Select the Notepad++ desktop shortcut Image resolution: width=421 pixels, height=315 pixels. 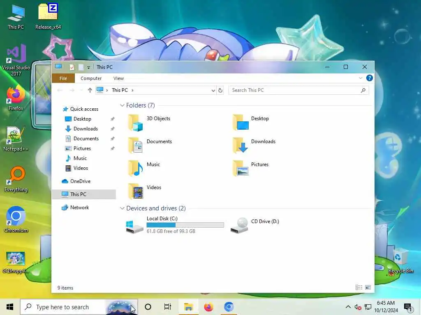(16, 139)
